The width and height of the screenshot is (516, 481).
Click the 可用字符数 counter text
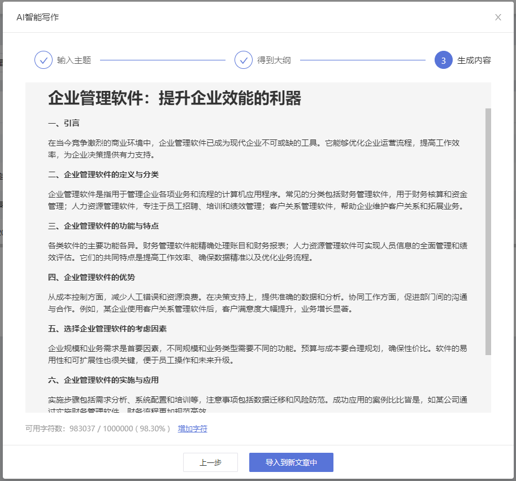(98, 428)
